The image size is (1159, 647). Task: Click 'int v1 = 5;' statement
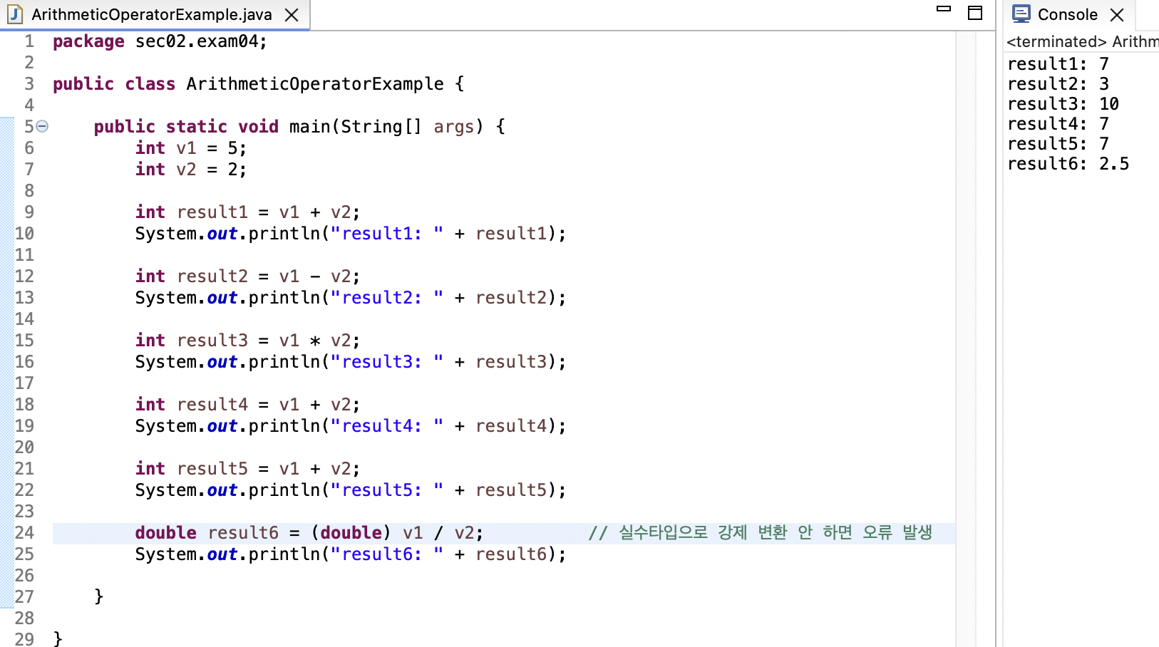[191, 148]
